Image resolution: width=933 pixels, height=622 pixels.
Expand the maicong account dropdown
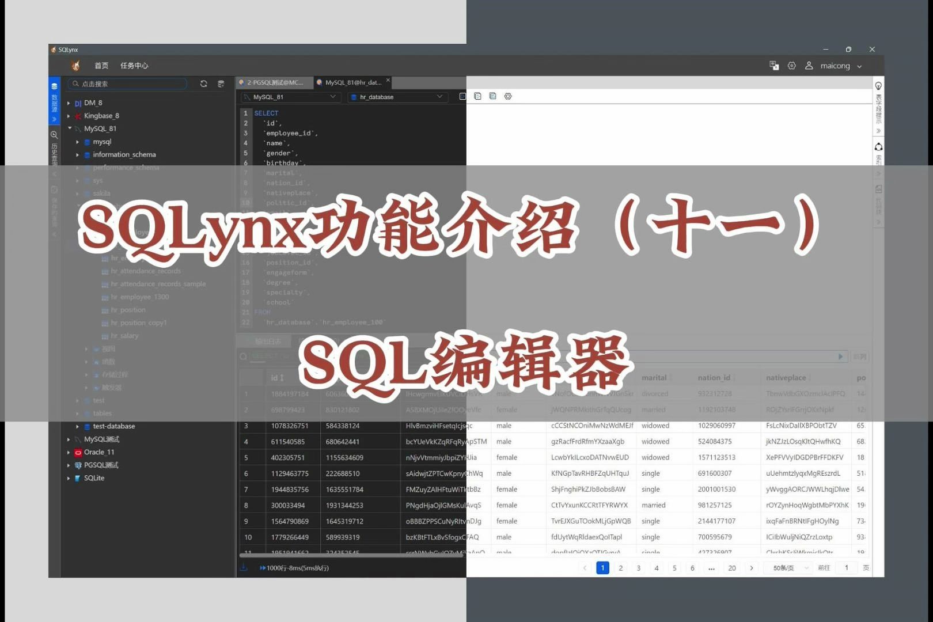coord(859,66)
